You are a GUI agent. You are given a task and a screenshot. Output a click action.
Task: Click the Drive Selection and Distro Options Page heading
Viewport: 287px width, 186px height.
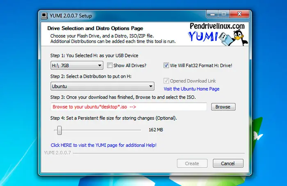tap(95, 28)
